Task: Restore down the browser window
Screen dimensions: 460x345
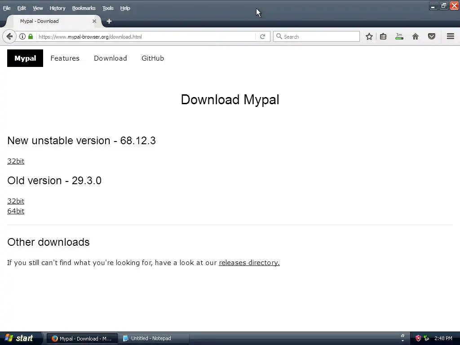Action: [x=443, y=6]
